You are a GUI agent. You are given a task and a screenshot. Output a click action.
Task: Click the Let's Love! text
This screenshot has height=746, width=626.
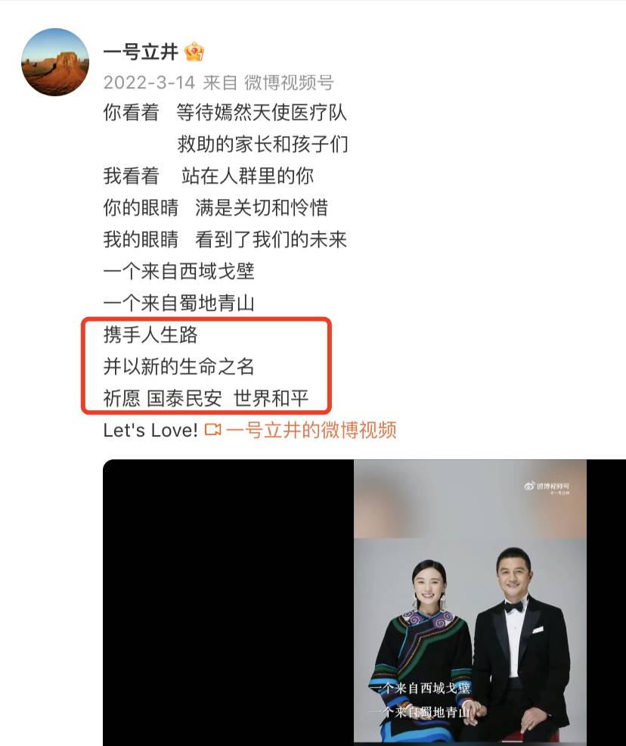(x=150, y=430)
